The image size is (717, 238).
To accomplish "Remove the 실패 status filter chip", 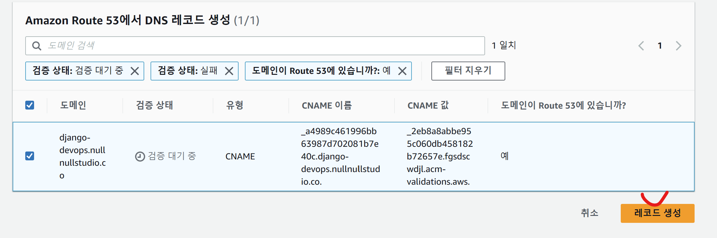I will click(x=229, y=71).
